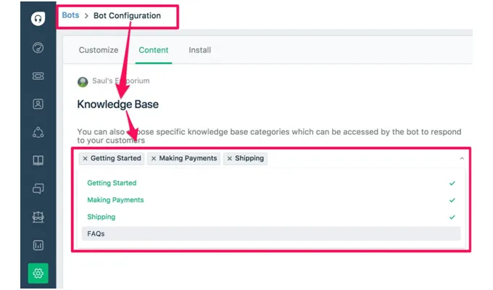
Task: Open the Dashboard gauge icon in sidebar
Action: (x=38, y=48)
